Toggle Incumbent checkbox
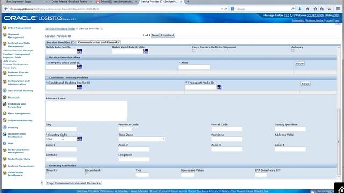 pos(87,174)
